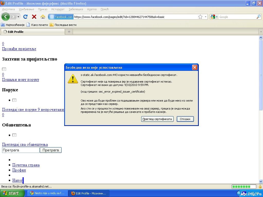The image size is (263, 197).
Task: Open the history dropdown beside Forward arrow
Action: tap(18, 17)
